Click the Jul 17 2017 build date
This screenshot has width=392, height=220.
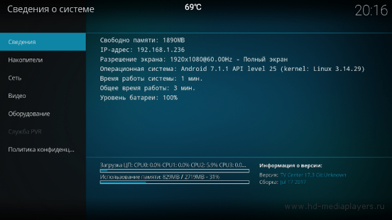tap(293, 182)
